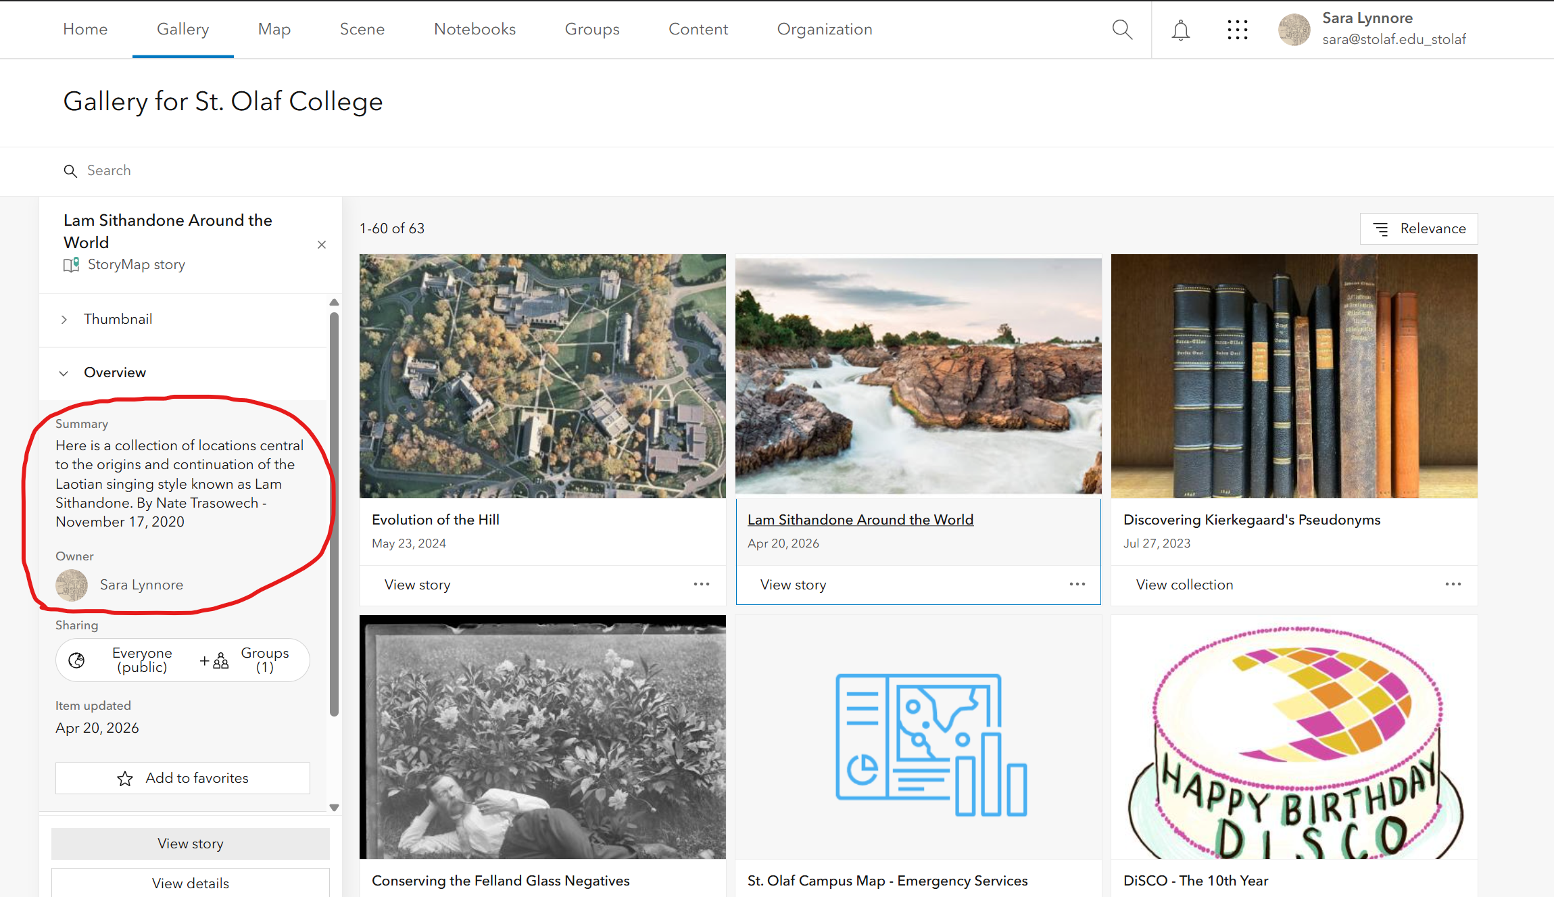Open the Notebooks tab
Viewport: 1554px width, 897px height.
[475, 29]
